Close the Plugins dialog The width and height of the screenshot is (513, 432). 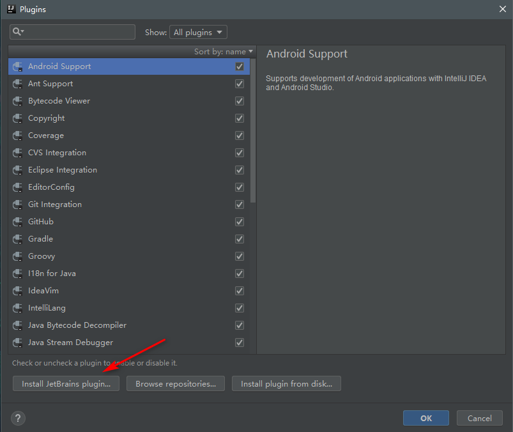pyautogui.click(x=503, y=9)
